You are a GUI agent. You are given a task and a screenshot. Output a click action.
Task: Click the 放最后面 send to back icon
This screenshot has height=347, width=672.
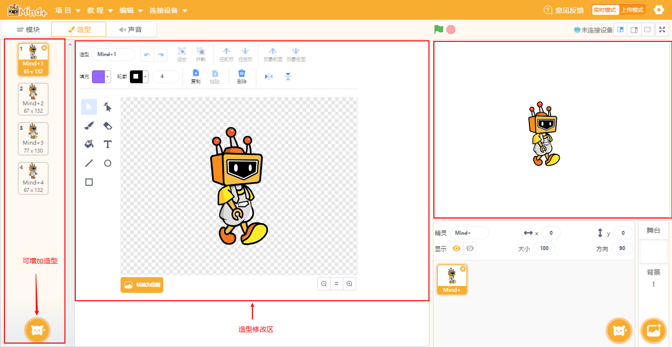296,51
